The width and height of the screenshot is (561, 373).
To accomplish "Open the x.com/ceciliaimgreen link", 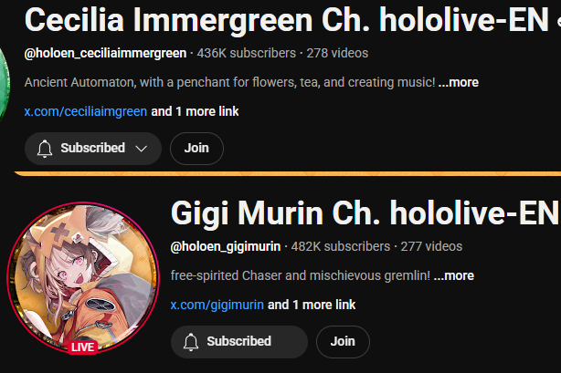I will [x=86, y=111].
